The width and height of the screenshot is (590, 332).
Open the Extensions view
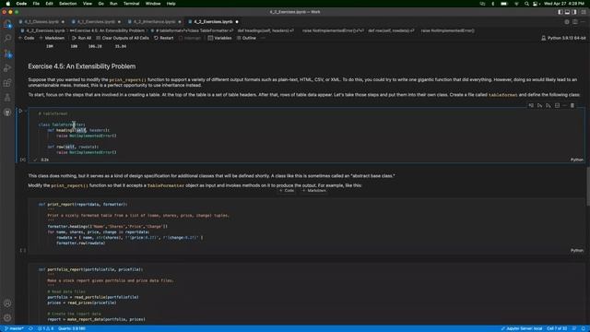pyautogui.click(x=7, y=83)
